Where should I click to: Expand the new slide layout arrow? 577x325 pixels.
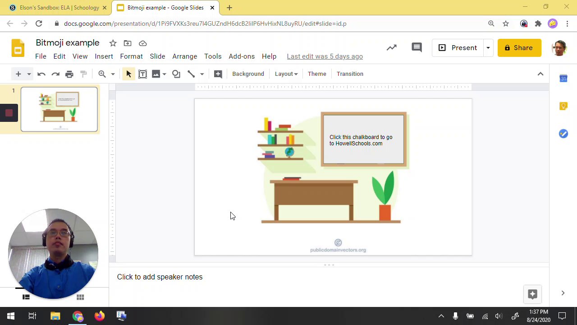pos(29,74)
